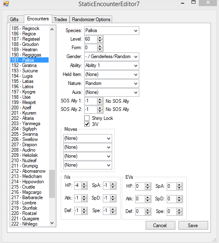This screenshot has width=219, height=243.
Task: Increase SpA EV with up arrow
Action: pos(179,185)
